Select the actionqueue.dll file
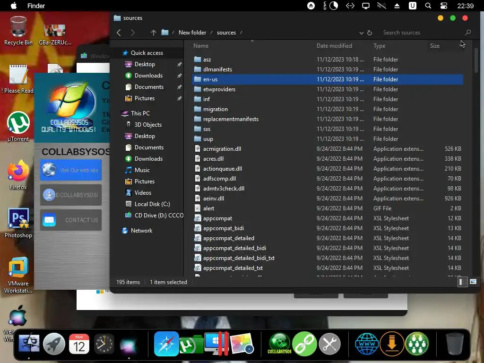484x363 pixels. click(327, 169)
